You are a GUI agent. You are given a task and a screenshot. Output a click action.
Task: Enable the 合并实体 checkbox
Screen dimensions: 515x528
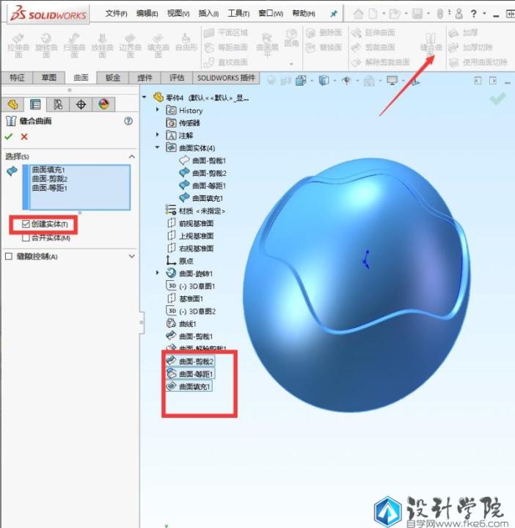(26, 238)
